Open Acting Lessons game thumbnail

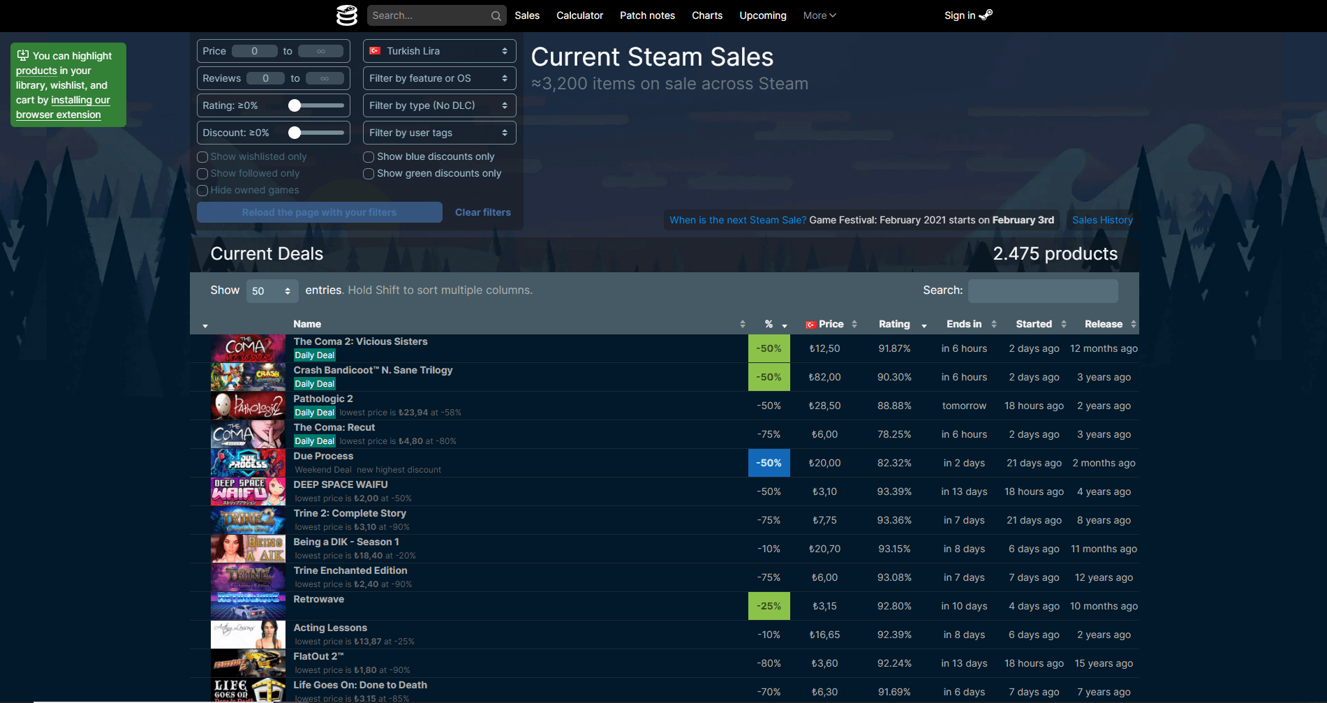[x=248, y=635]
